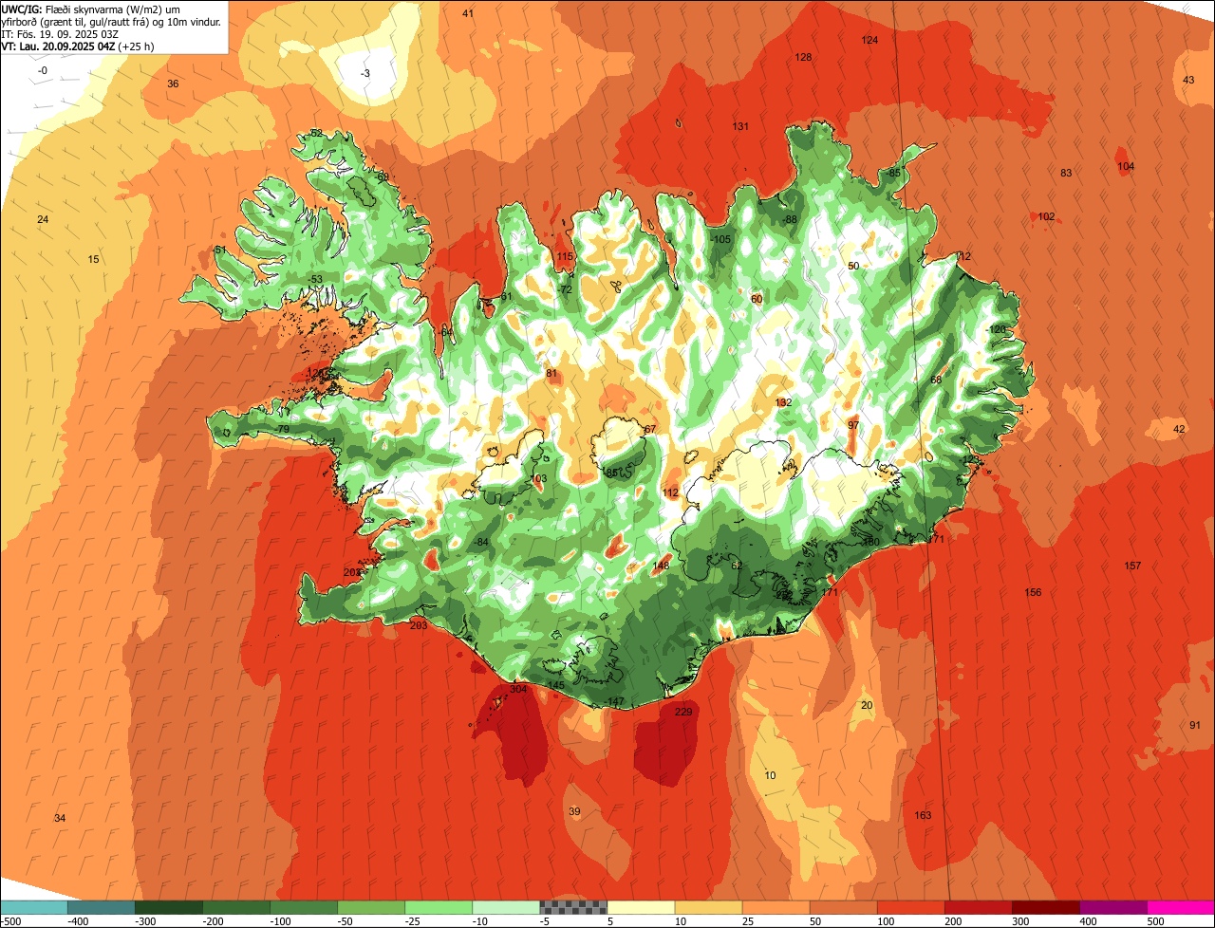Click the yellow-orange swatch from 10 to 25
Viewport: 1215px width, 928px height.
point(708,907)
